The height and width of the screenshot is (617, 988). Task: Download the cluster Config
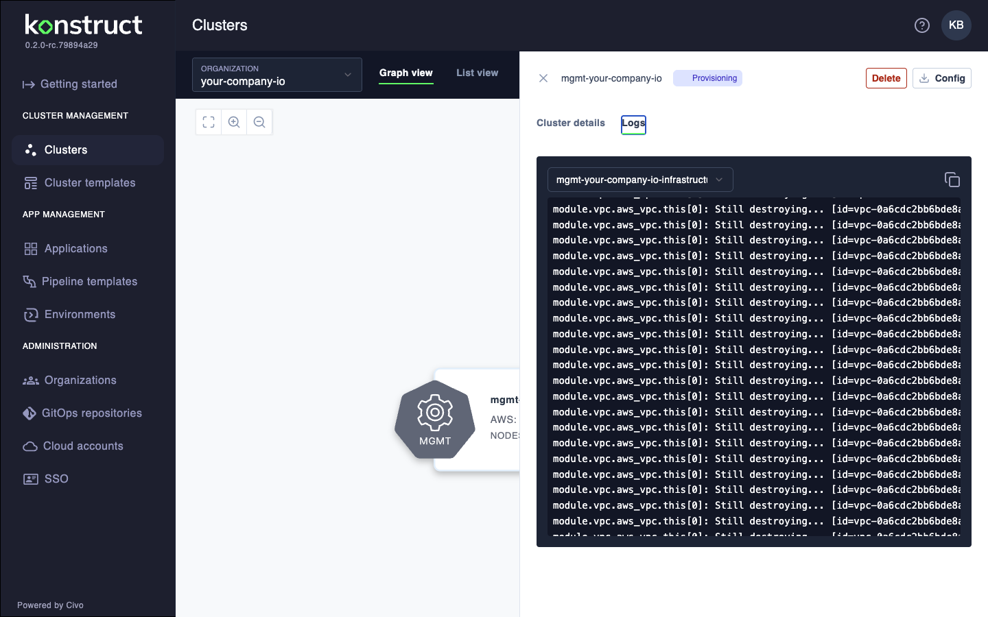[941, 77]
